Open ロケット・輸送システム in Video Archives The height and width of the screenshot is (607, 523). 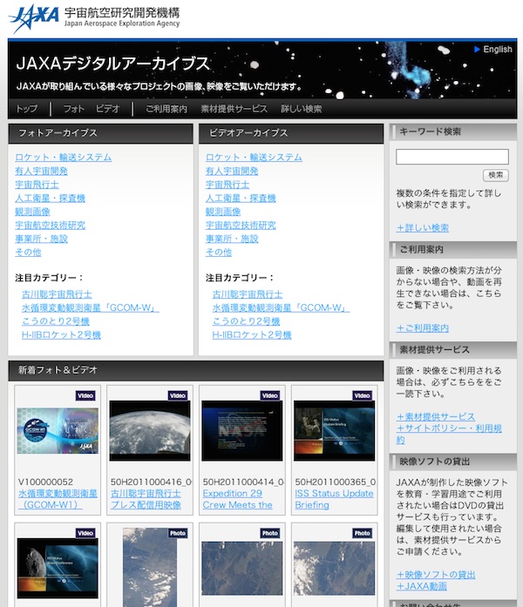(x=254, y=158)
